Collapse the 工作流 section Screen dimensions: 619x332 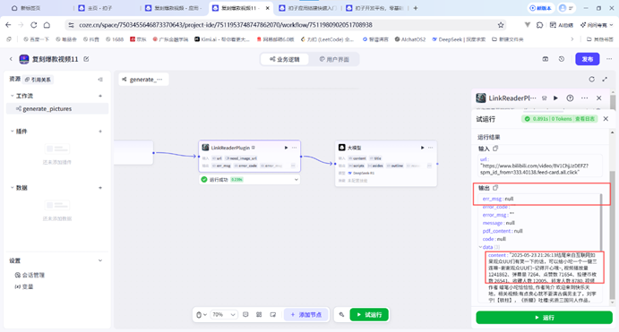(12, 96)
